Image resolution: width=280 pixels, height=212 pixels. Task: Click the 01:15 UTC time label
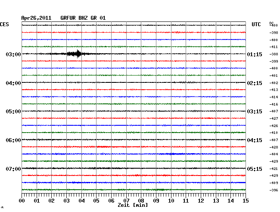click(255, 54)
